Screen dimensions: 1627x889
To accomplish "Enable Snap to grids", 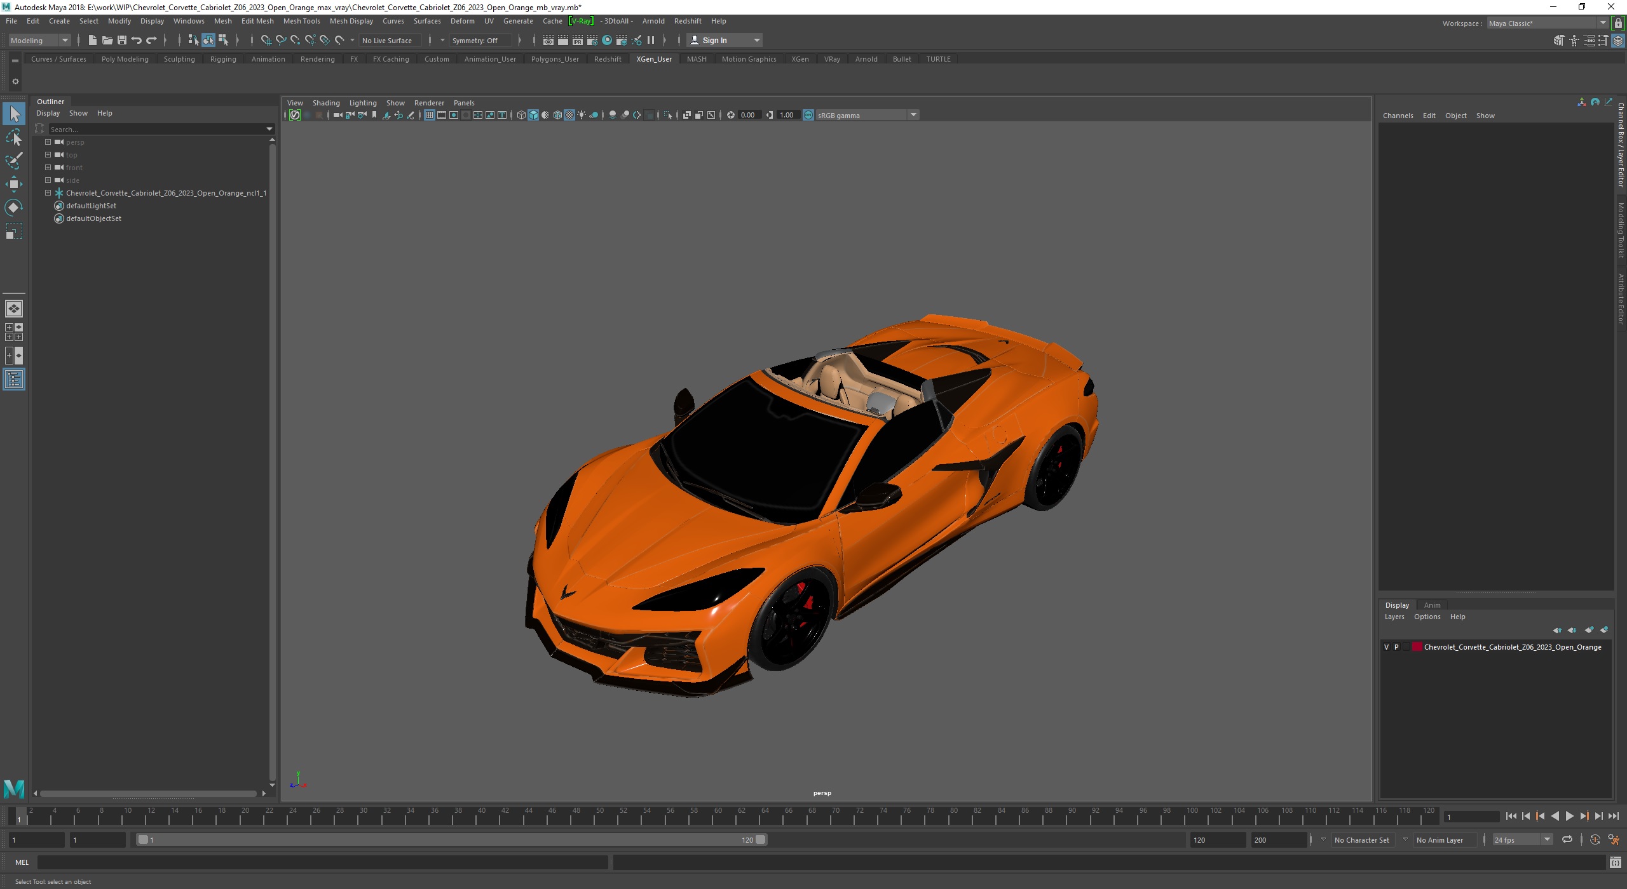I will pos(266,40).
